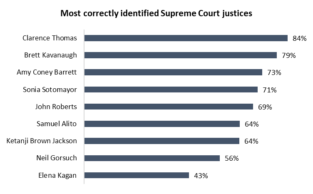Image resolution: width=313 pixels, height=194 pixels.
Task: Click the Sonia Sotomayor bar
Action: (x=171, y=90)
